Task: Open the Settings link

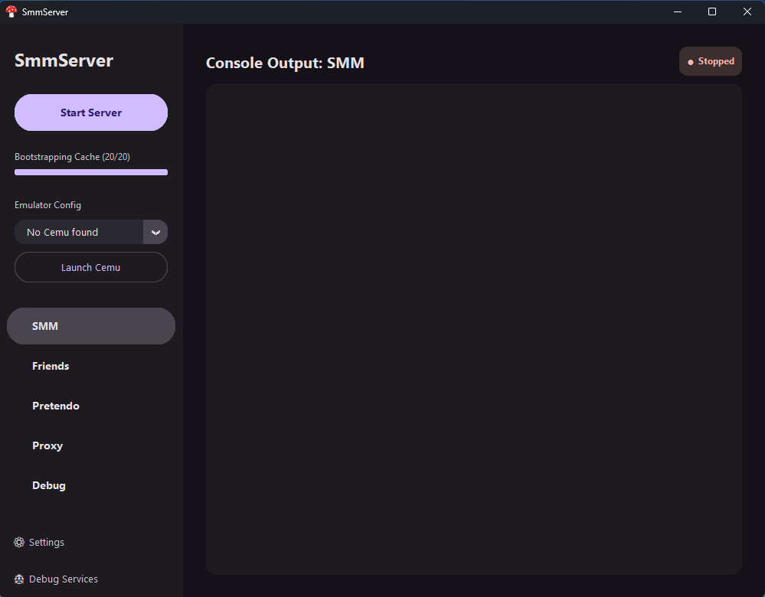Action: [47, 543]
